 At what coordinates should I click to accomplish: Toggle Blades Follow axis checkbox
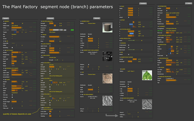(12, 108)
